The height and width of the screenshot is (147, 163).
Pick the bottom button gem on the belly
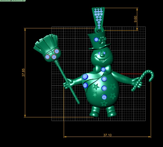(104, 97)
